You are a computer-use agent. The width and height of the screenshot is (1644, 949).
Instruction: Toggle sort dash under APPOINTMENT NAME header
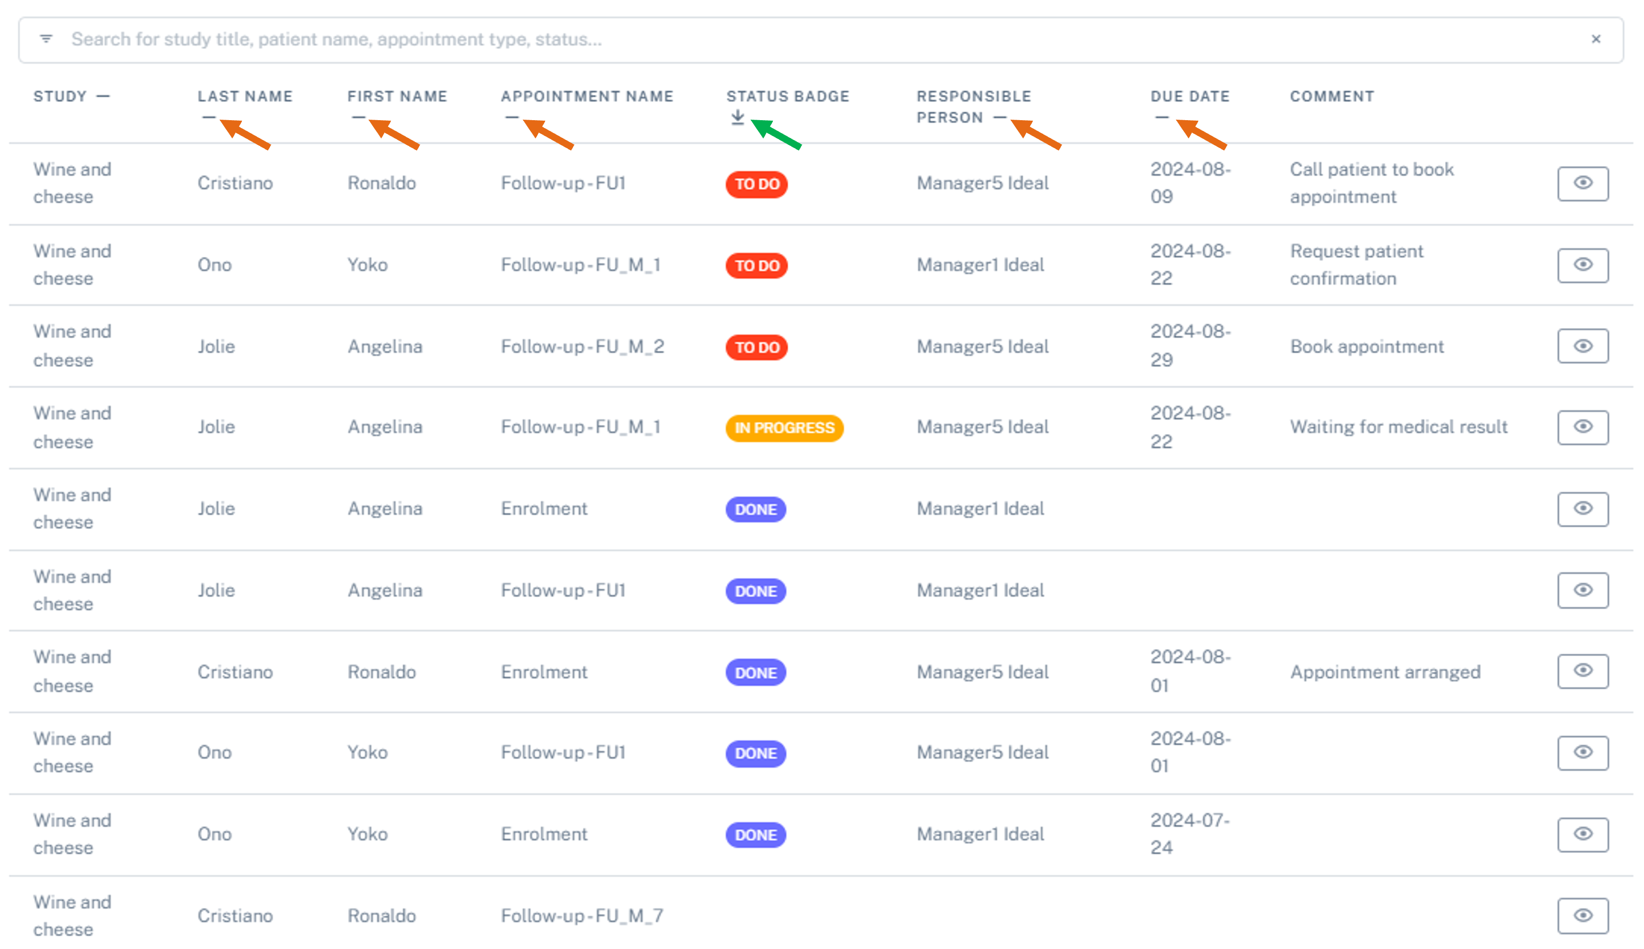pos(512,117)
